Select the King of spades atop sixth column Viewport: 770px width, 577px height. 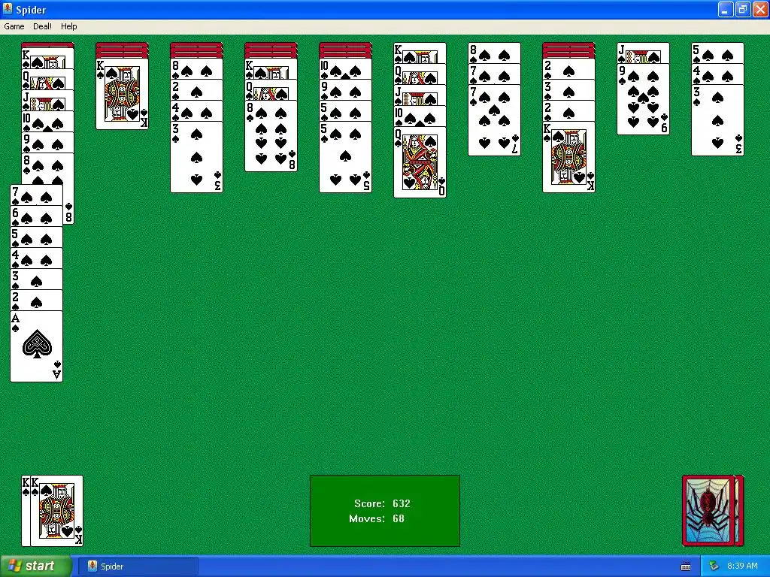pos(420,53)
